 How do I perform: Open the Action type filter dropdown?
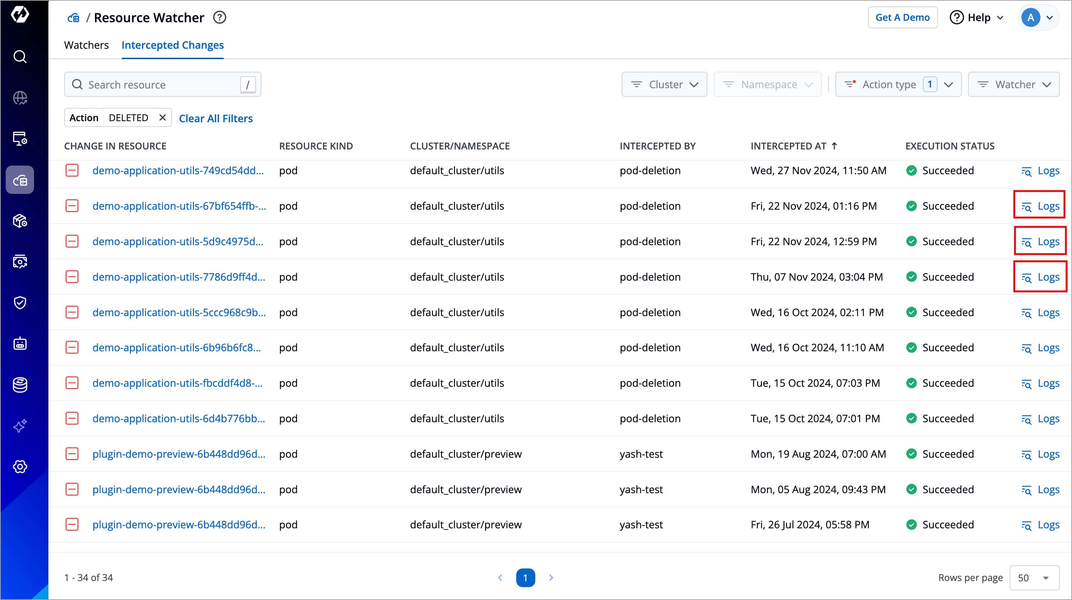[898, 85]
